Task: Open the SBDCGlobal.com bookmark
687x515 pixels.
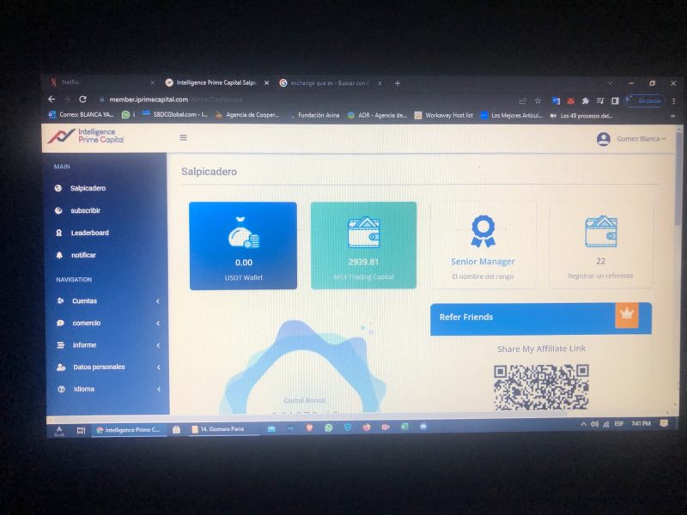Action: 175,115
